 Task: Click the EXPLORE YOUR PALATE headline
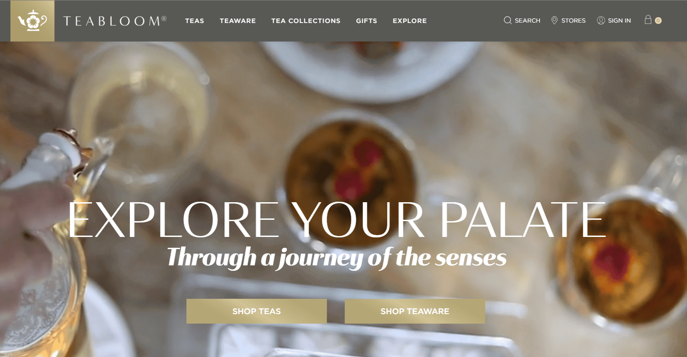(337, 220)
